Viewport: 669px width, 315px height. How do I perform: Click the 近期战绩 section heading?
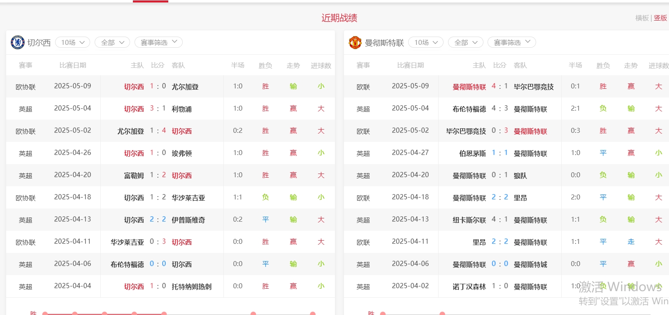click(339, 18)
